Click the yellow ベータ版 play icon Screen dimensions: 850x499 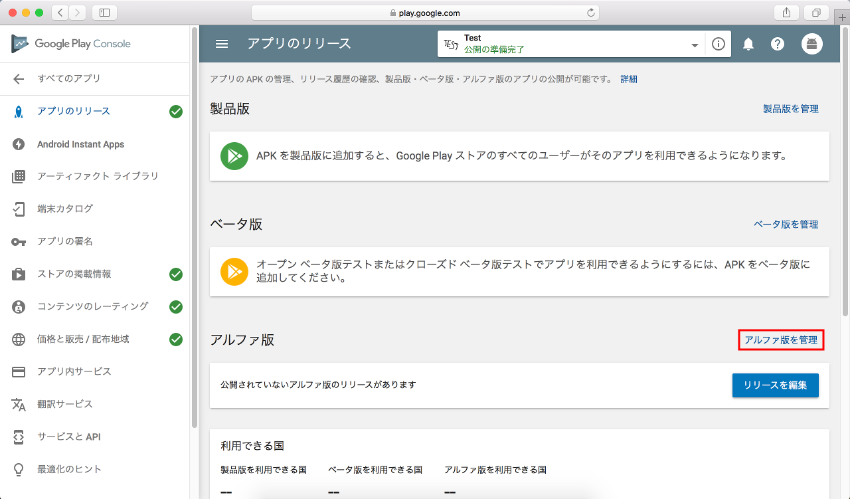click(234, 272)
